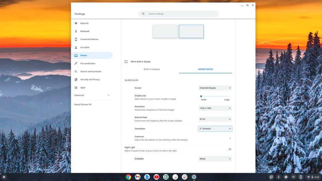Click the Security and Privacy shield icon
This screenshot has height=181, width=322.
click(76, 80)
